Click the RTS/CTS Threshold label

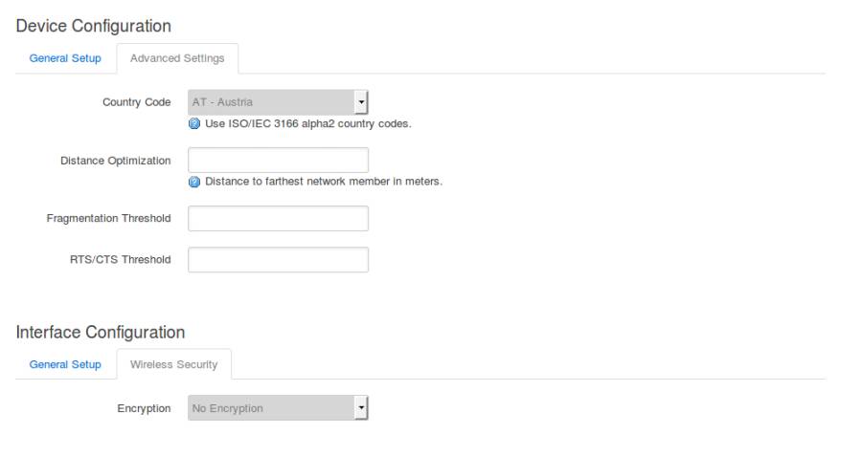pyautogui.click(x=123, y=260)
